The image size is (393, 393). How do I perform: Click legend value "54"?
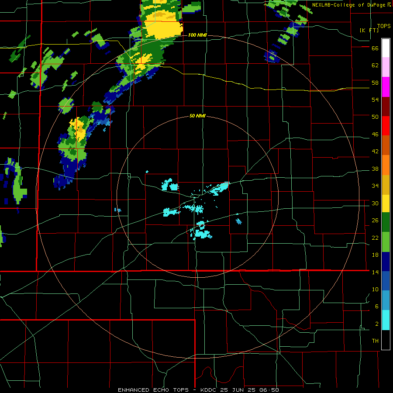pos(375,100)
